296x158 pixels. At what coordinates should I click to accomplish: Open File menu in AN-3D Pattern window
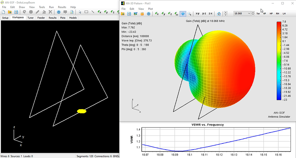[124, 9]
